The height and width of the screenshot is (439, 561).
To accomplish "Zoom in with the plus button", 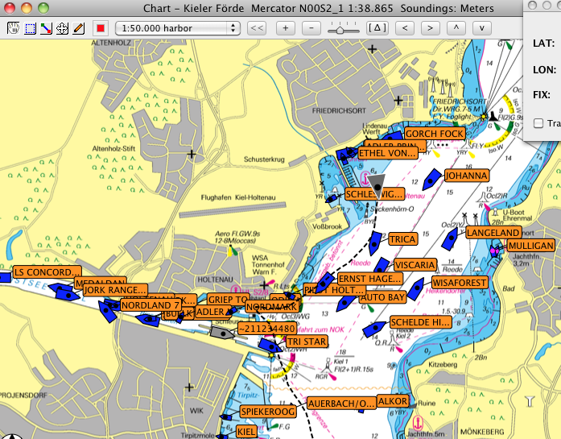I will pyautogui.click(x=286, y=28).
